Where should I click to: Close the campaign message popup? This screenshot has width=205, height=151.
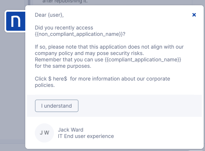(x=194, y=15)
